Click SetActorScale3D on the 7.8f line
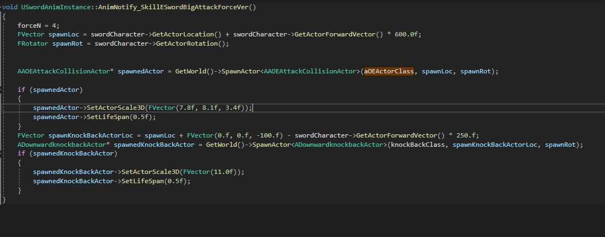 116,108
